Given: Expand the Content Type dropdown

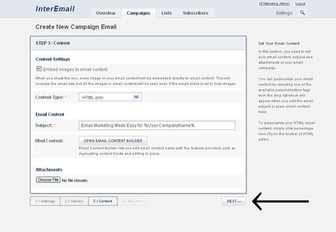Looking at the screenshot, I should coord(110,97).
